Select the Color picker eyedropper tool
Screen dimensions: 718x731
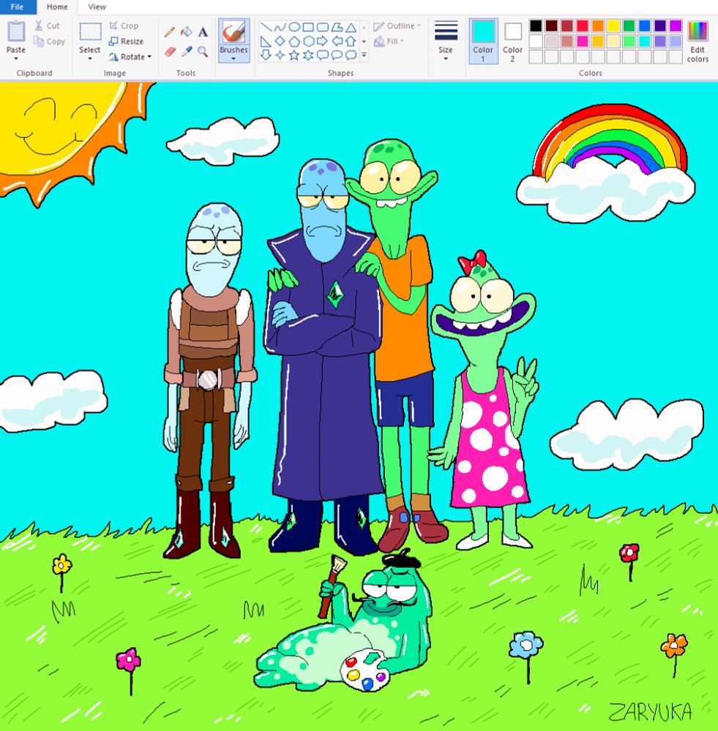pyautogui.click(x=186, y=51)
